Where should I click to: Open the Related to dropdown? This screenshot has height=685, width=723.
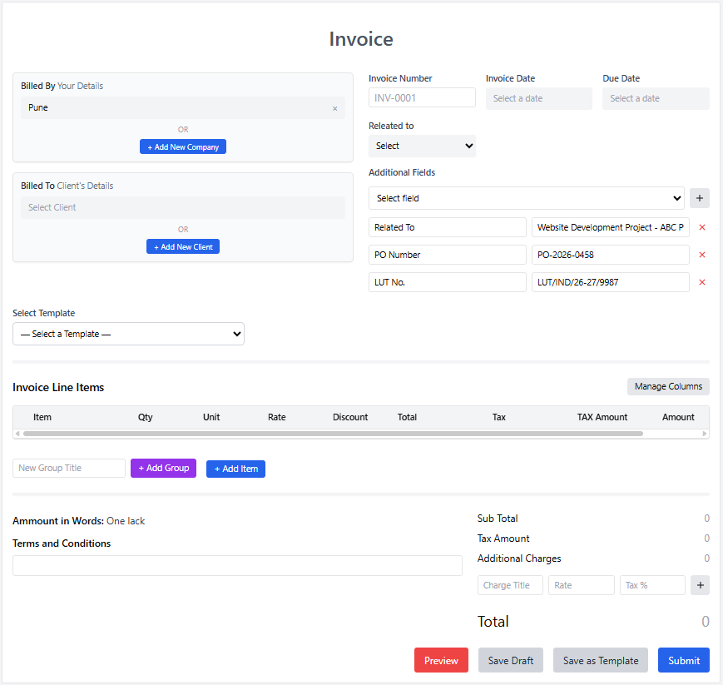click(x=422, y=146)
